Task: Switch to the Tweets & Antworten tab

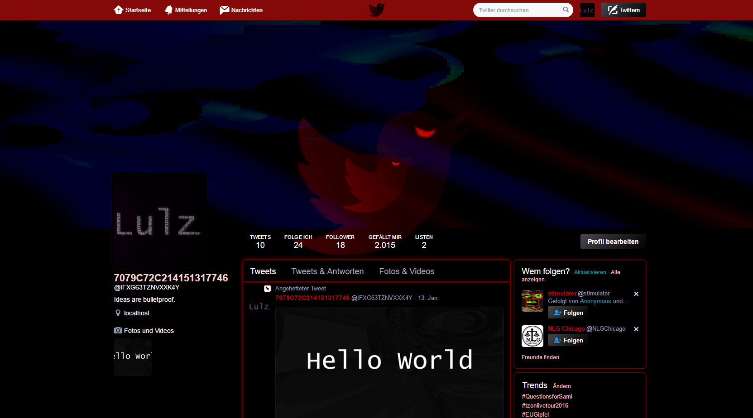Action: (327, 271)
